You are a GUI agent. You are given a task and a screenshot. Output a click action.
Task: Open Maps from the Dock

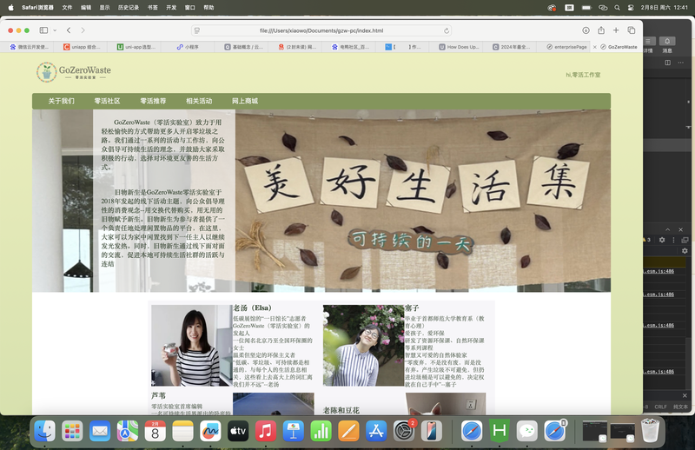coord(128,431)
